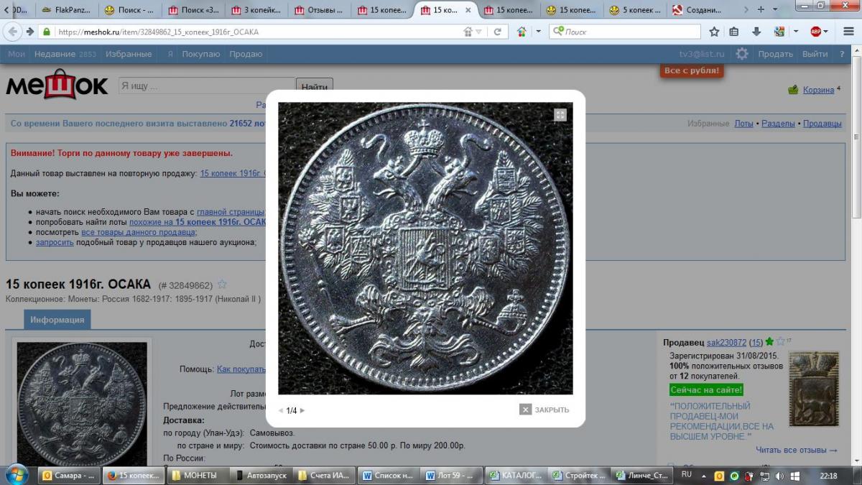Open the Покупаю menu
Viewport: 862px width, 485px height.
201,54
